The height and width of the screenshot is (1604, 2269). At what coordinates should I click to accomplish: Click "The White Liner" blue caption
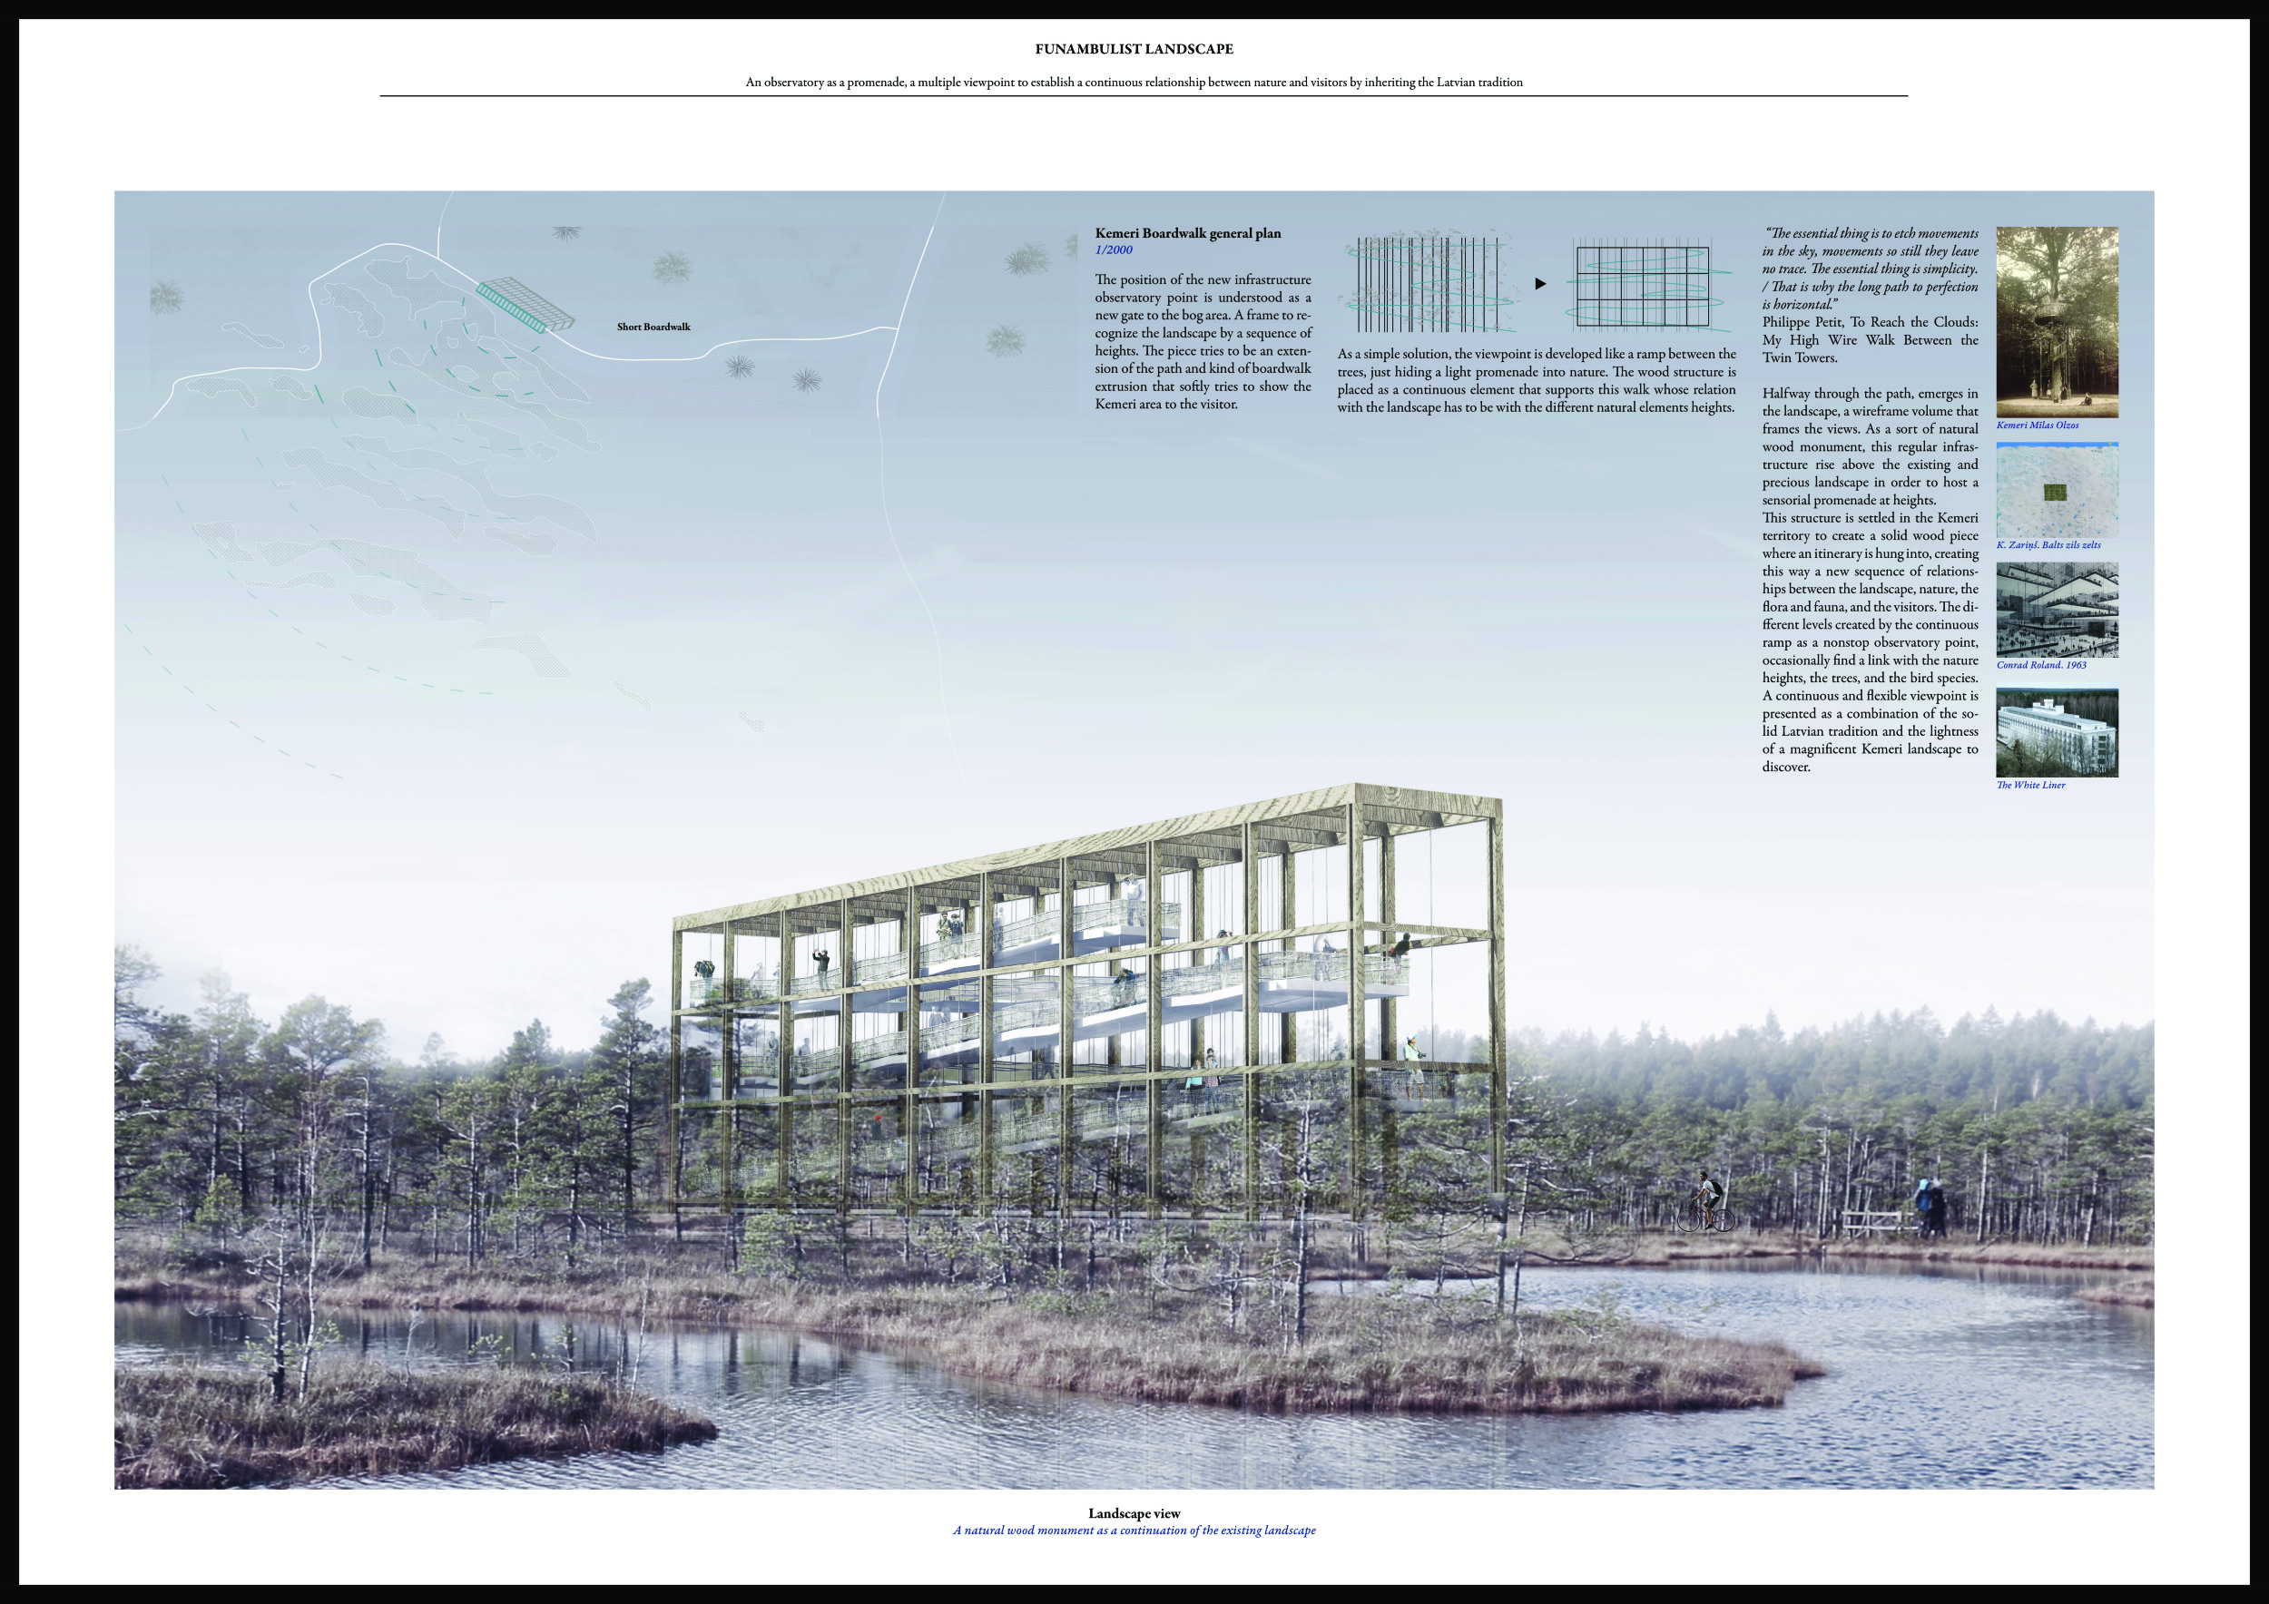point(2029,785)
